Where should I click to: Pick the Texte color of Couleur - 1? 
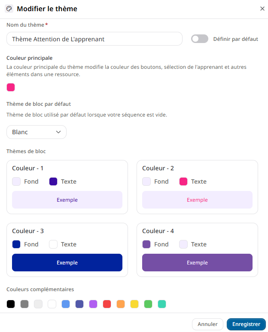click(53, 181)
